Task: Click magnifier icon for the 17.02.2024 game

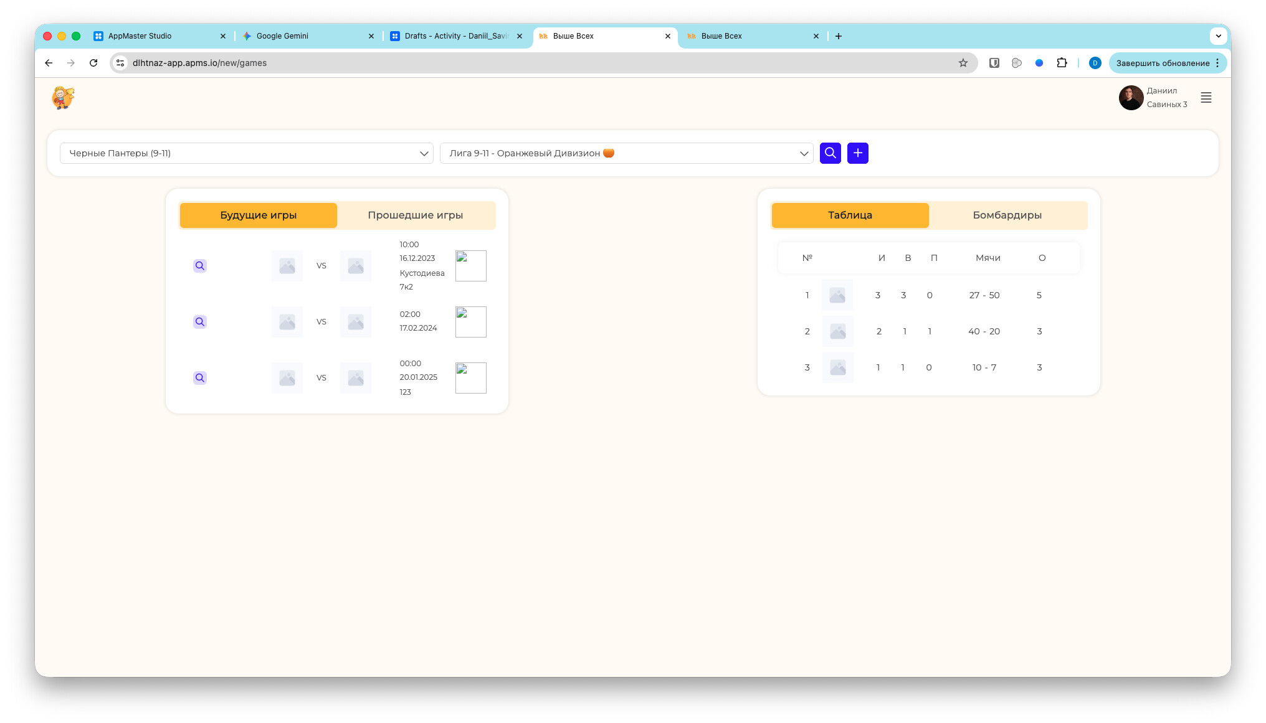Action: 199,322
